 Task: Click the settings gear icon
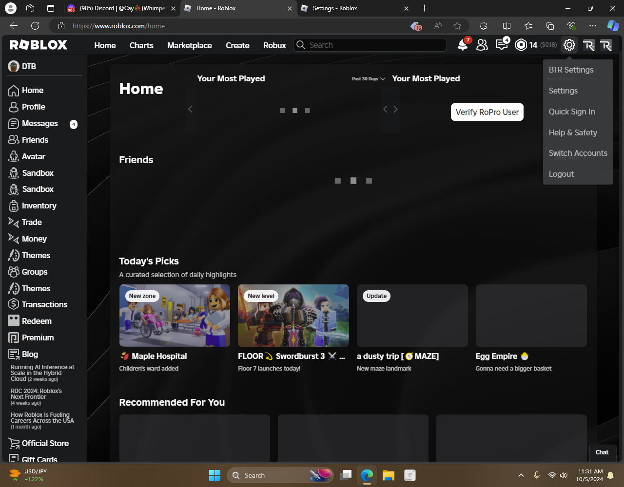point(569,45)
